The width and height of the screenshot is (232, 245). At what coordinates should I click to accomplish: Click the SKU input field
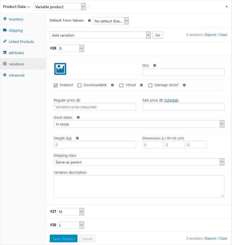point(184,72)
